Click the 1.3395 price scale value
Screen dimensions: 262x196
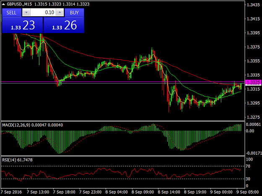coord(253,33)
